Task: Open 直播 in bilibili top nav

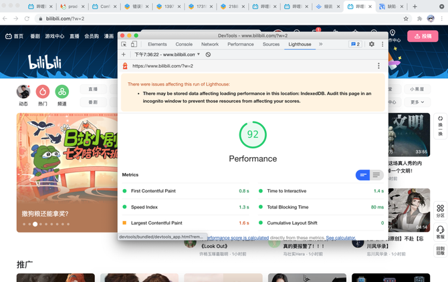Action: click(74, 36)
